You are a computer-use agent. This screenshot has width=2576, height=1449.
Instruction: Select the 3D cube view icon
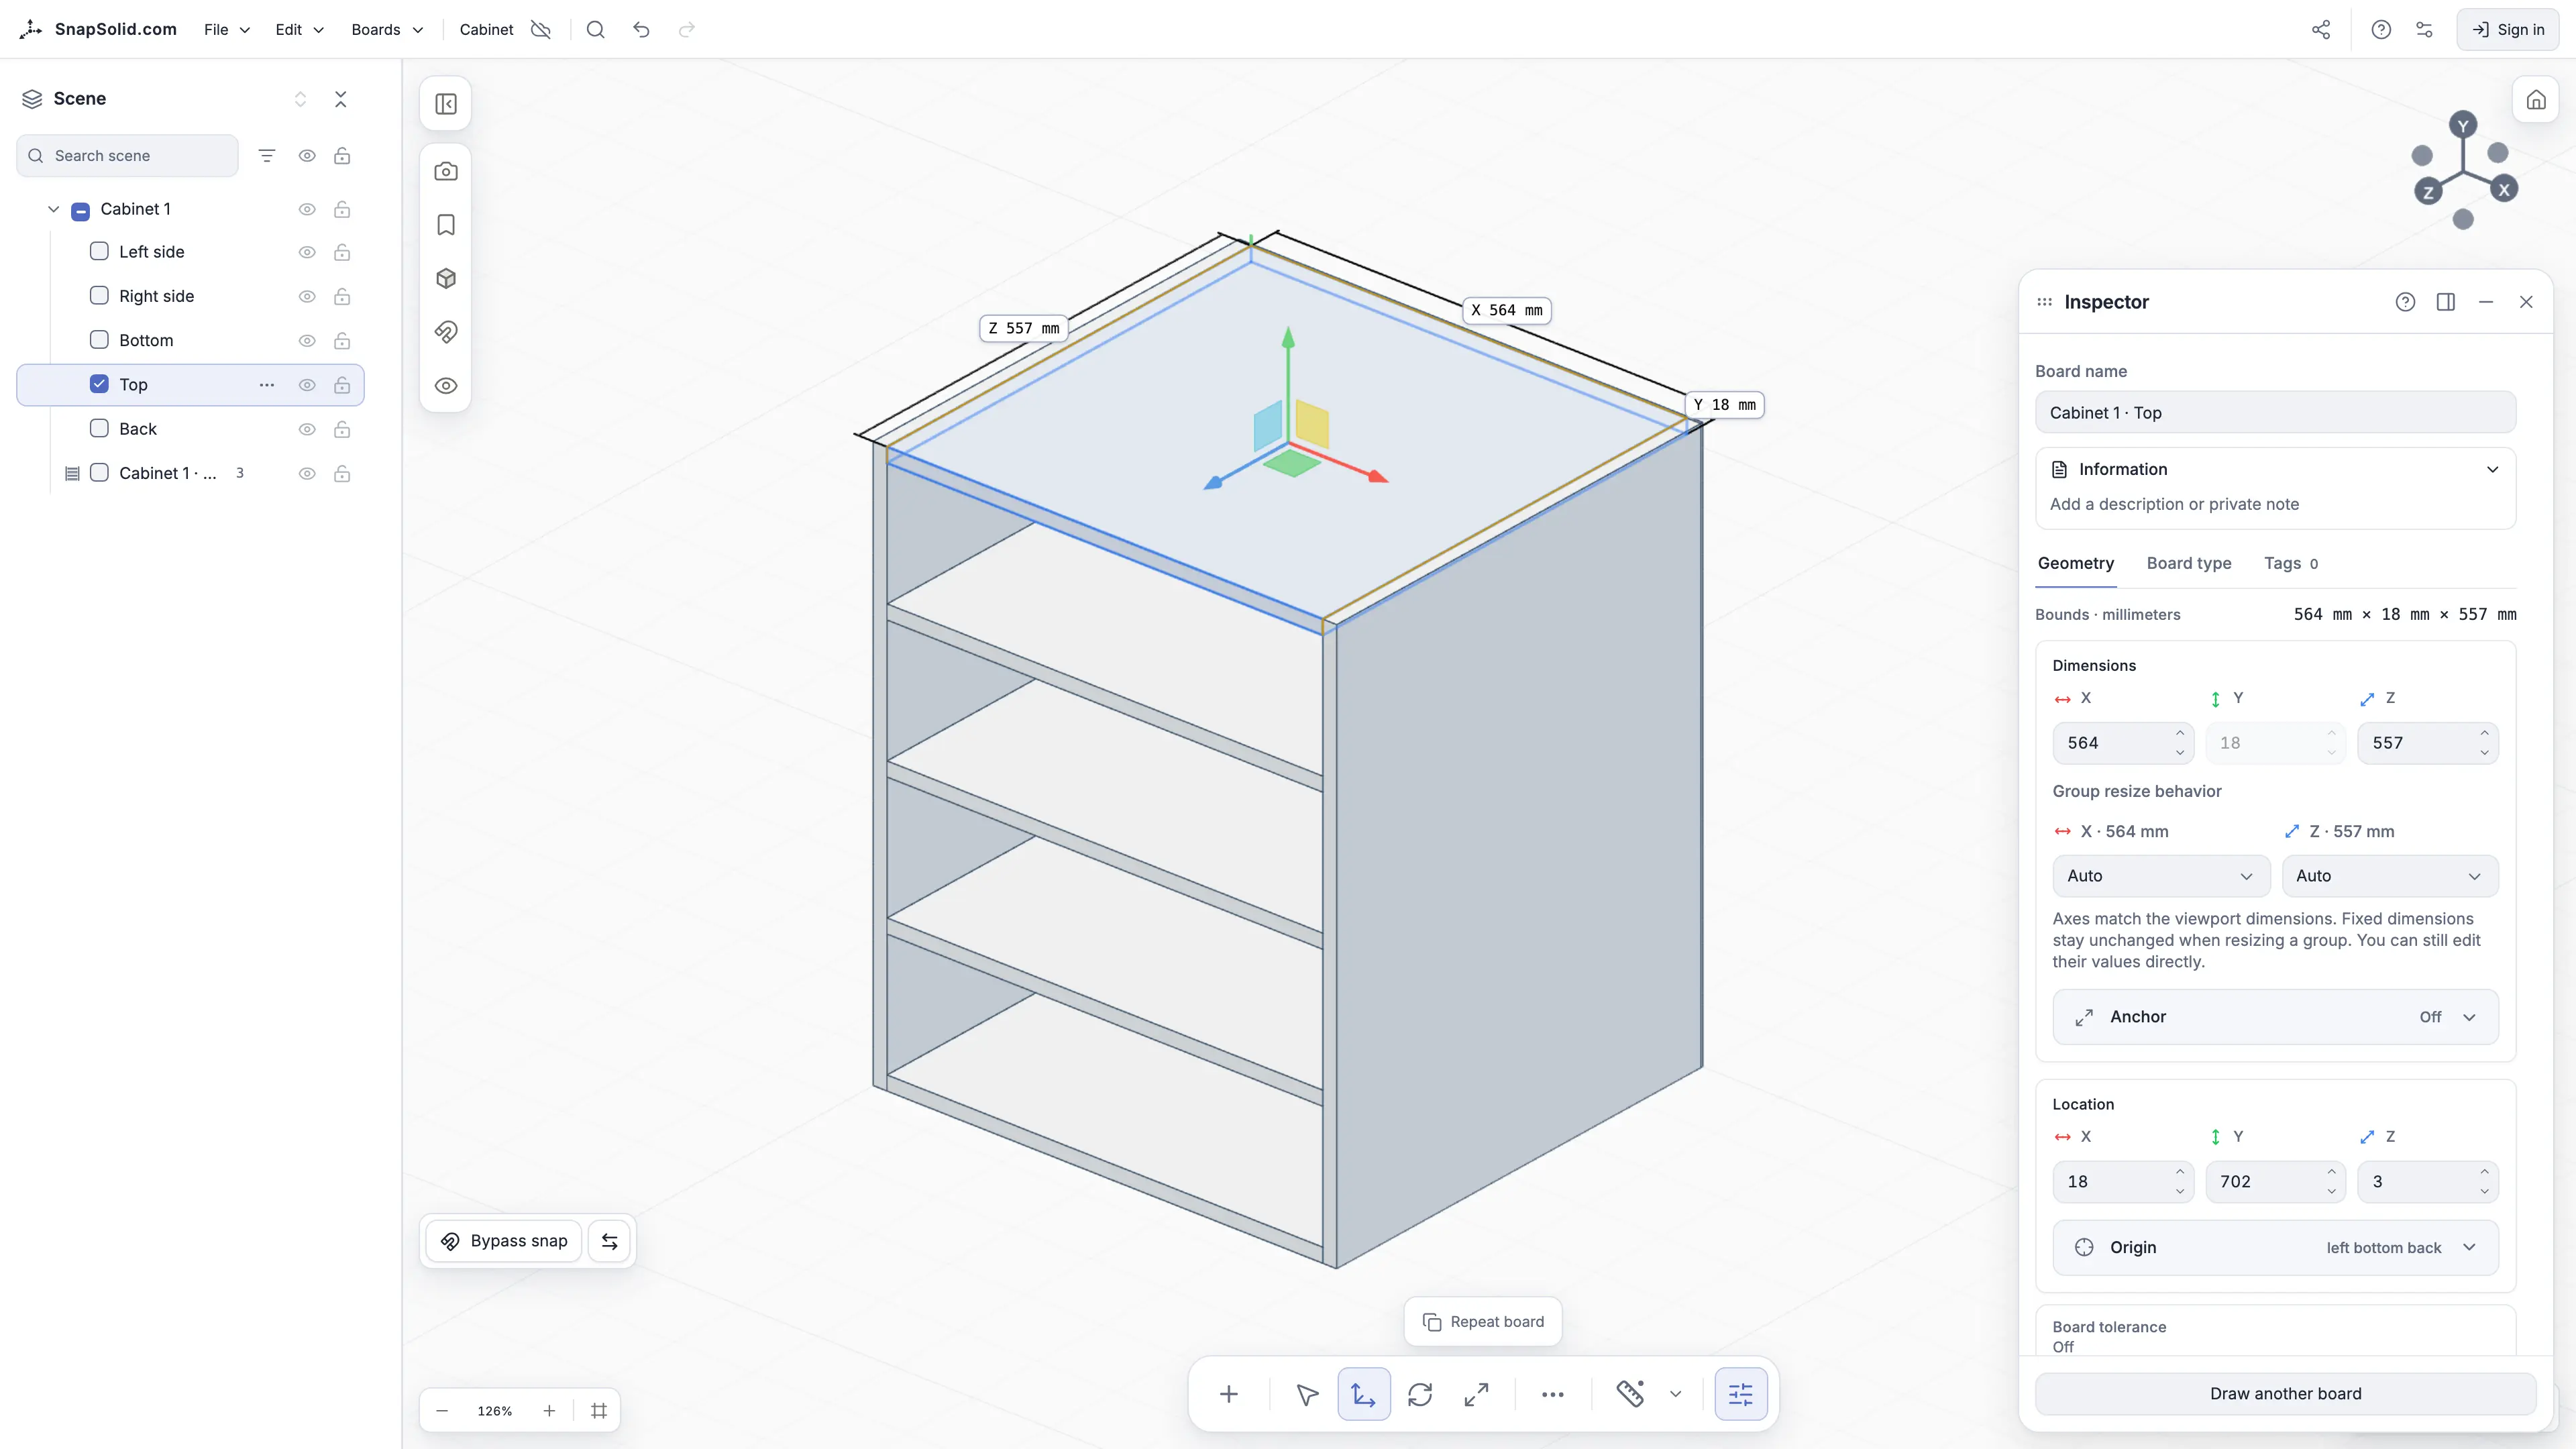(x=446, y=278)
